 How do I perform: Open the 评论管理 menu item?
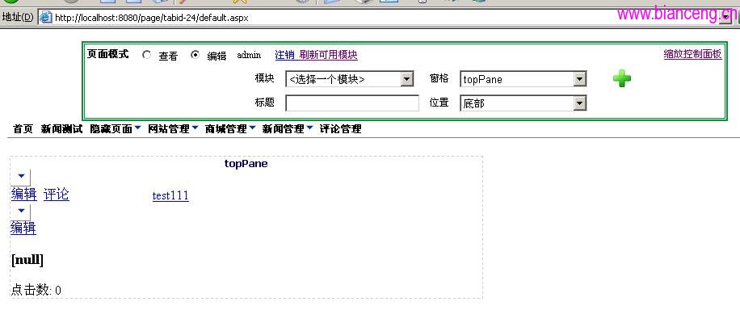point(341,129)
